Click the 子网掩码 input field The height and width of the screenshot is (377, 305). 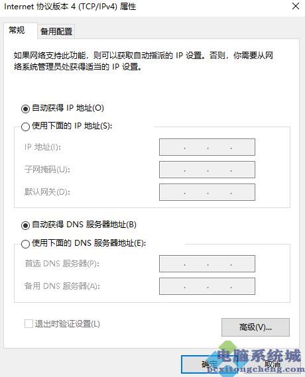207,170
